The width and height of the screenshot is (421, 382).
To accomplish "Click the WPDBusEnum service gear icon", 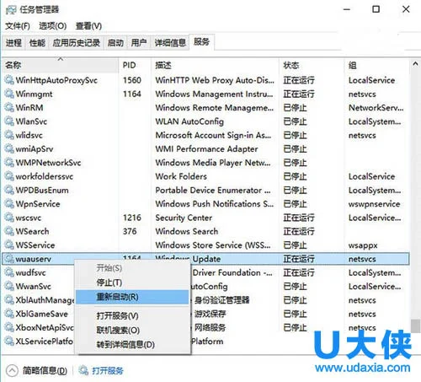I will point(9,191).
